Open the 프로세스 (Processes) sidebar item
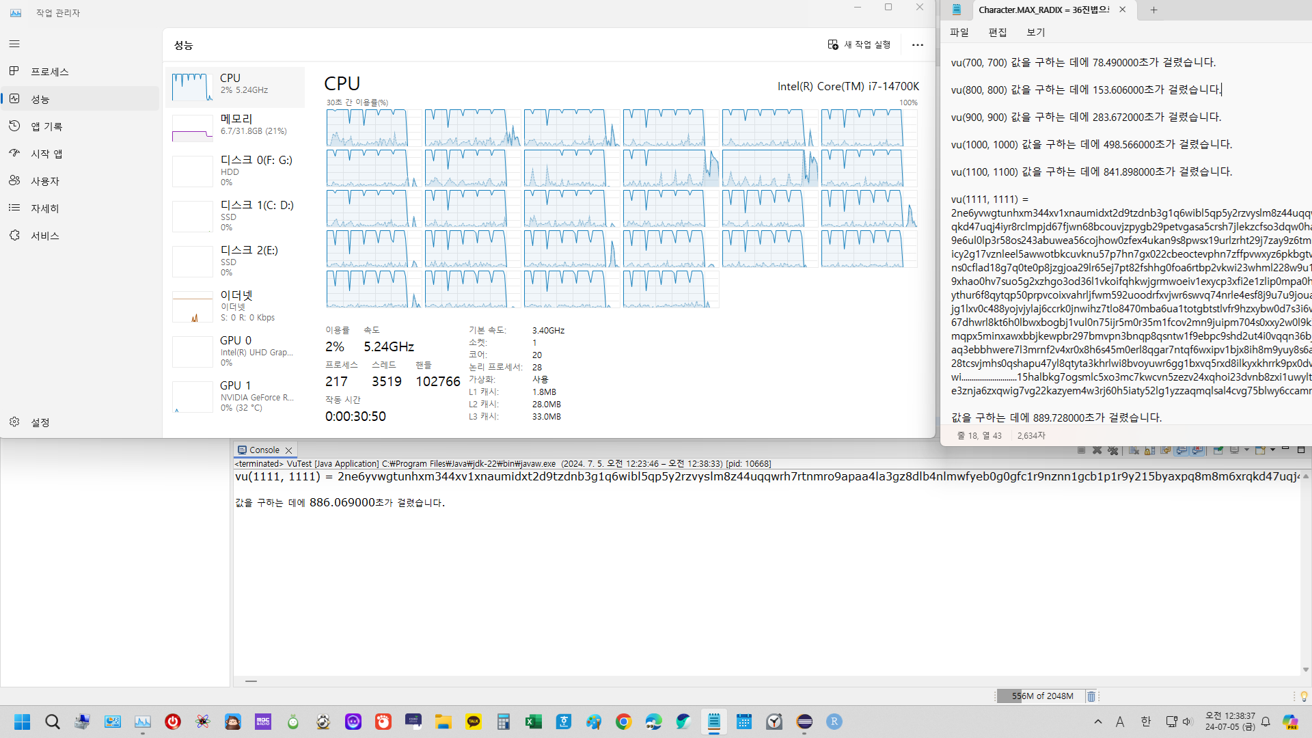Image resolution: width=1312 pixels, height=738 pixels. point(49,72)
